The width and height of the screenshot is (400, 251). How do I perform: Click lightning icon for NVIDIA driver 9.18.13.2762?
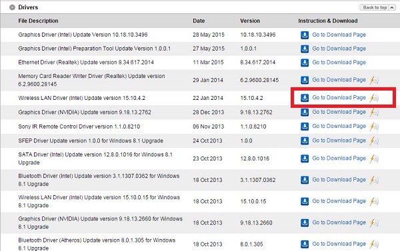pyautogui.click(x=374, y=112)
